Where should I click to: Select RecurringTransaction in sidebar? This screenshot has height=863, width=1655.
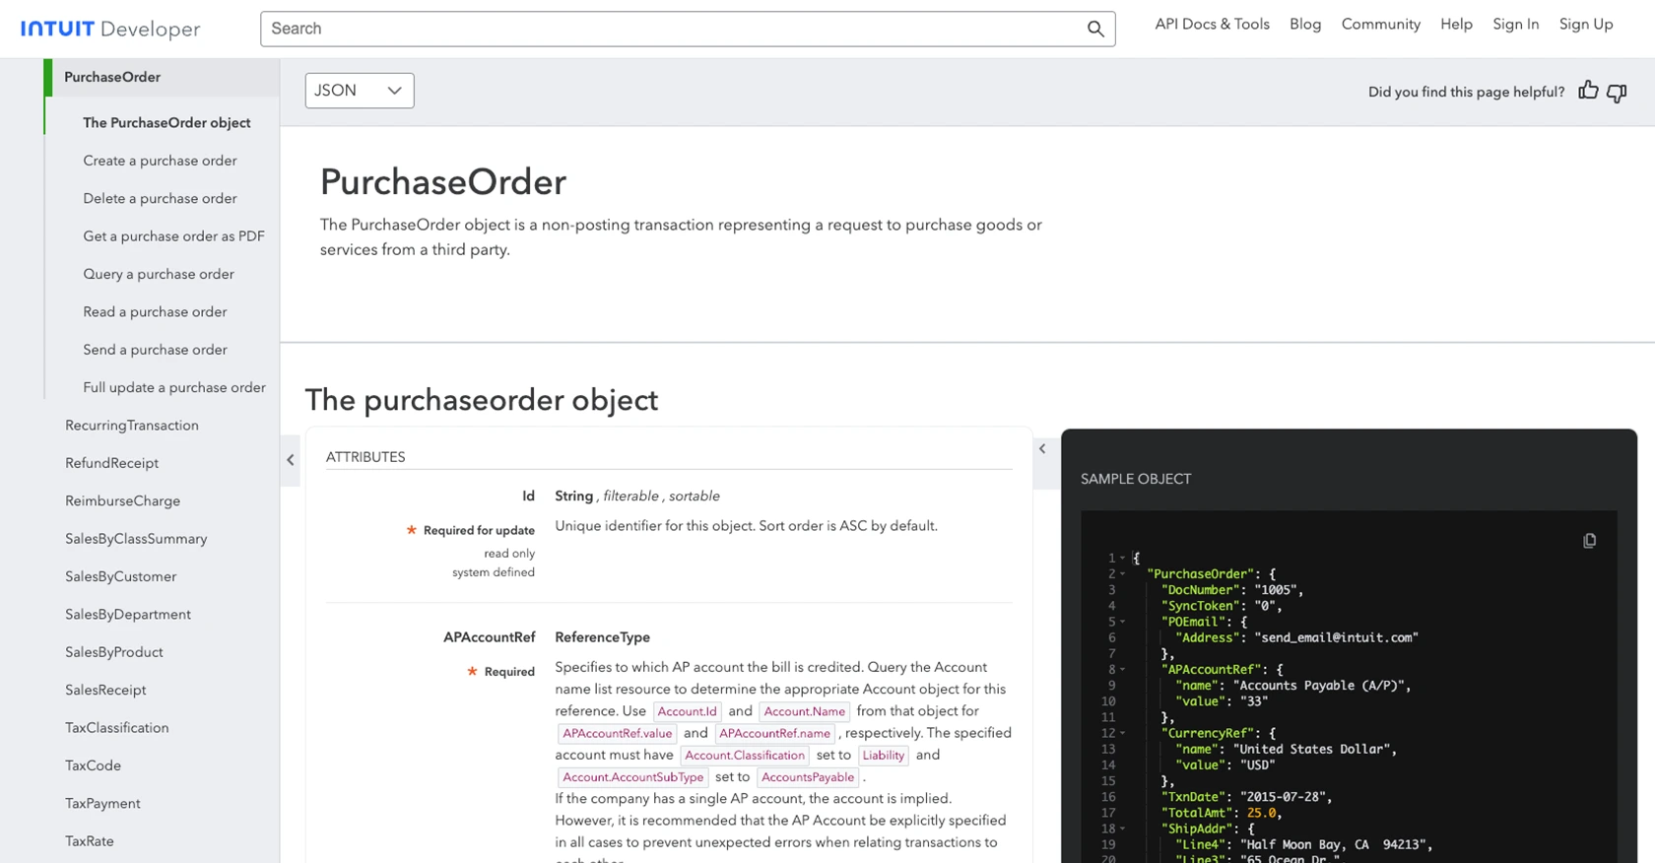tap(132, 426)
